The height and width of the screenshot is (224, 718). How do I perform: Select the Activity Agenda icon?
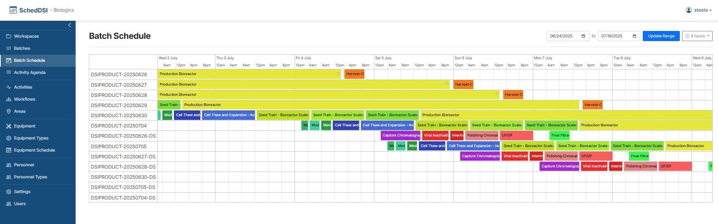pos(9,72)
